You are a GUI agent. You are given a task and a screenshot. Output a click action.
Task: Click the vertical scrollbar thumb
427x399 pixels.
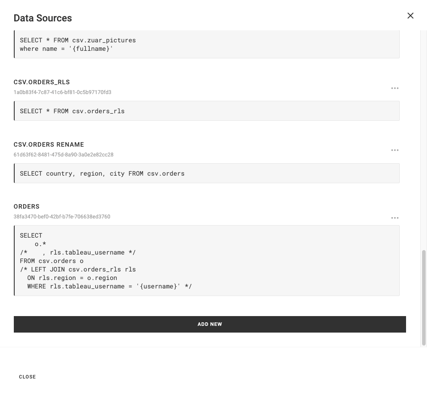[424, 298]
